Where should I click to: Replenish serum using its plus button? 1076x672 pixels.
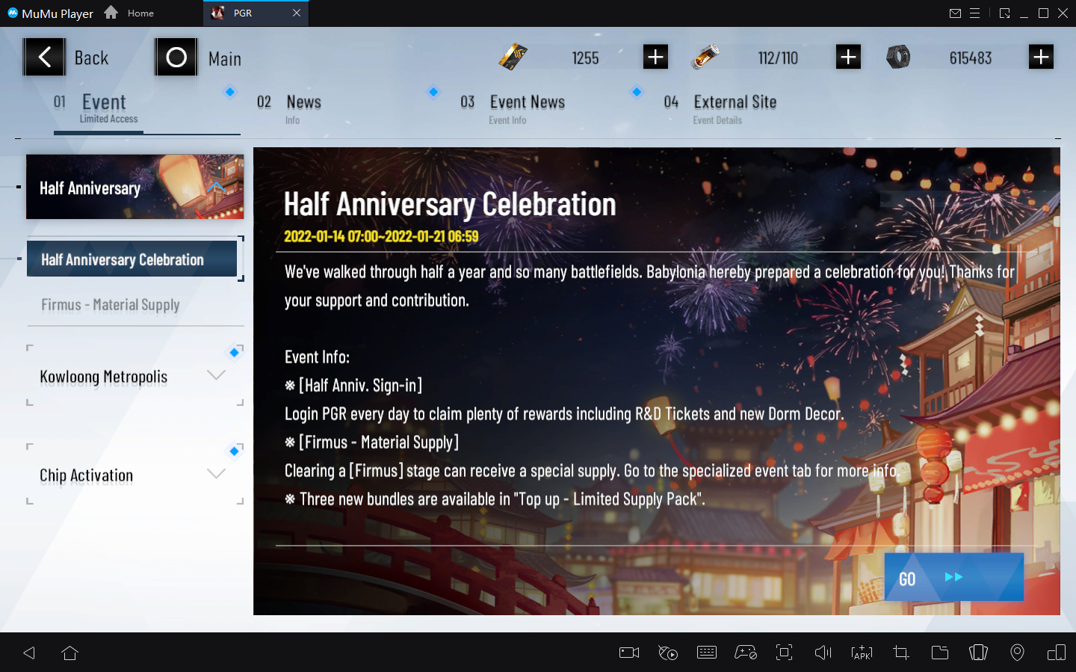[848, 57]
